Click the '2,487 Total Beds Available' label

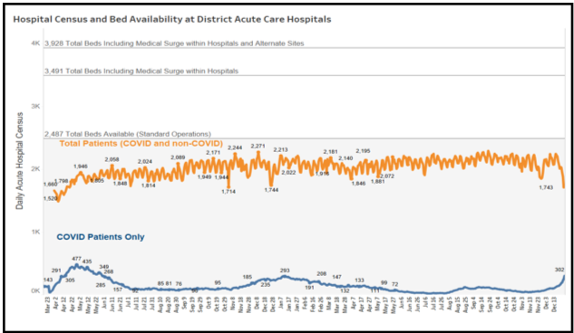point(128,134)
